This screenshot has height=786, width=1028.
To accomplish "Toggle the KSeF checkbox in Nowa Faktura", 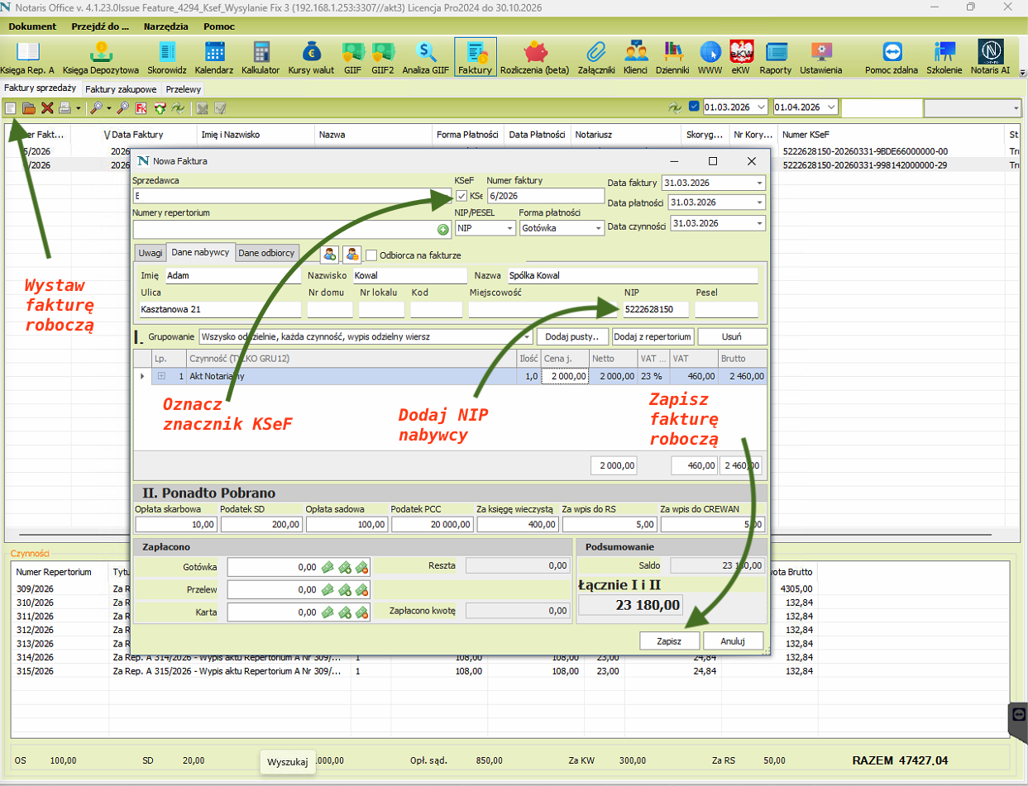I will click(461, 196).
